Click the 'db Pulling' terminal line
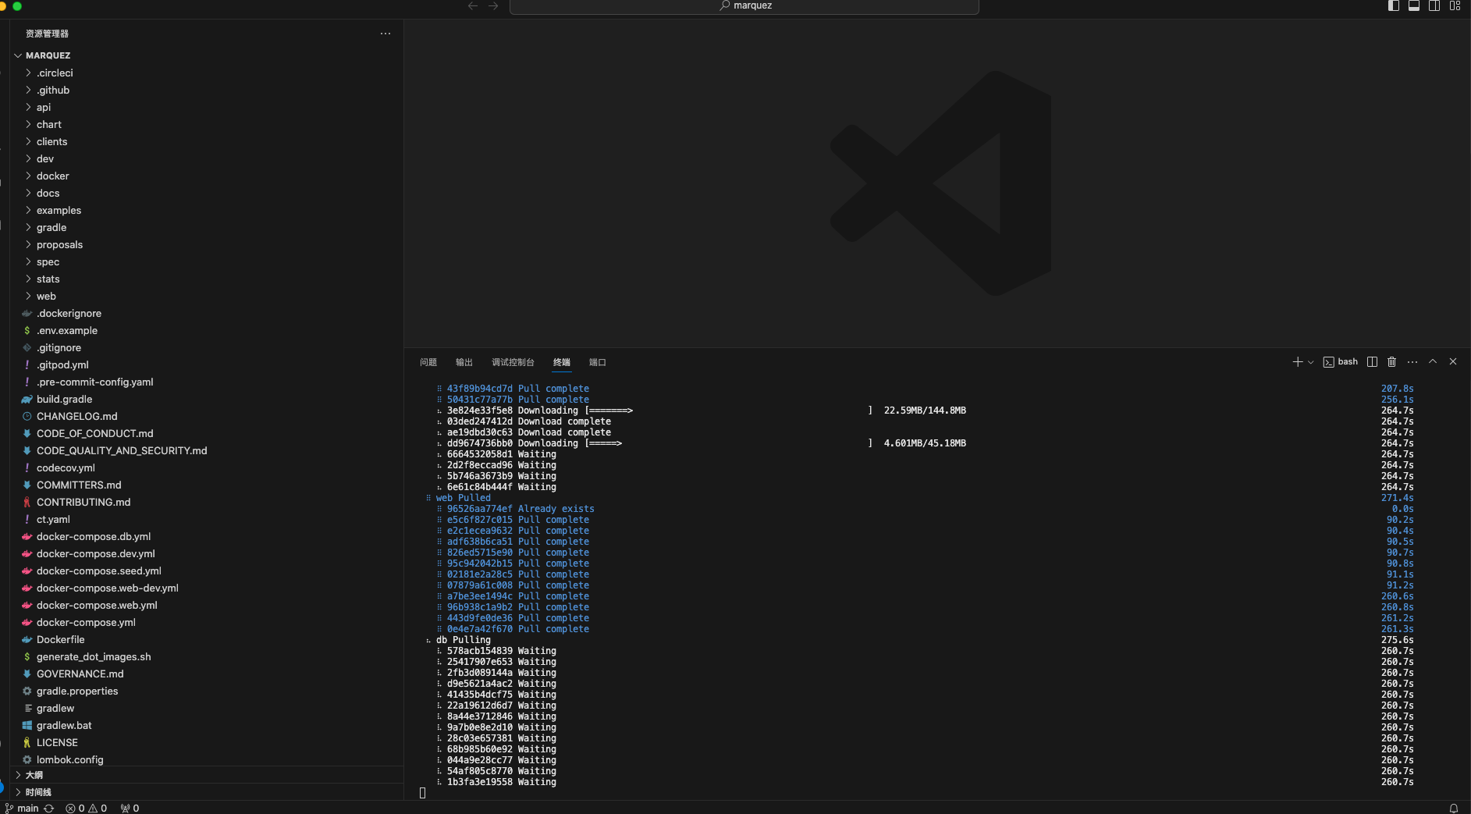Screen dimensions: 1471x814 (464, 640)
